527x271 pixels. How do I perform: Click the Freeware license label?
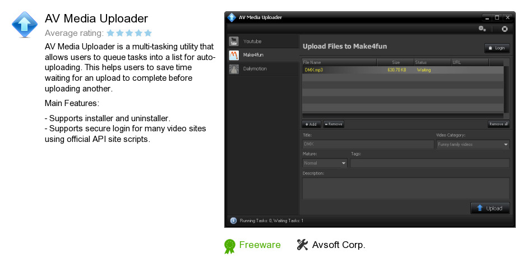click(260, 245)
